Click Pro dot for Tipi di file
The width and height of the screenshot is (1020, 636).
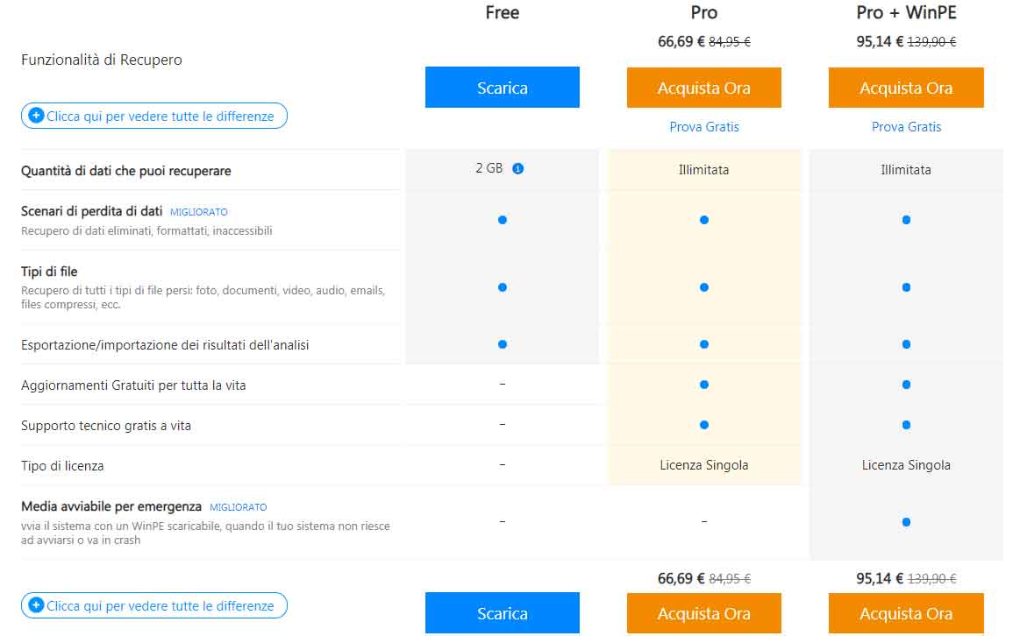pyautogui.click(x=704, y=287)
